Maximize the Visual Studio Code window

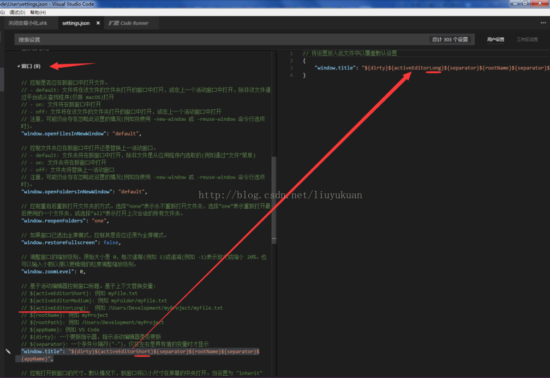click(x=525, y=3)
